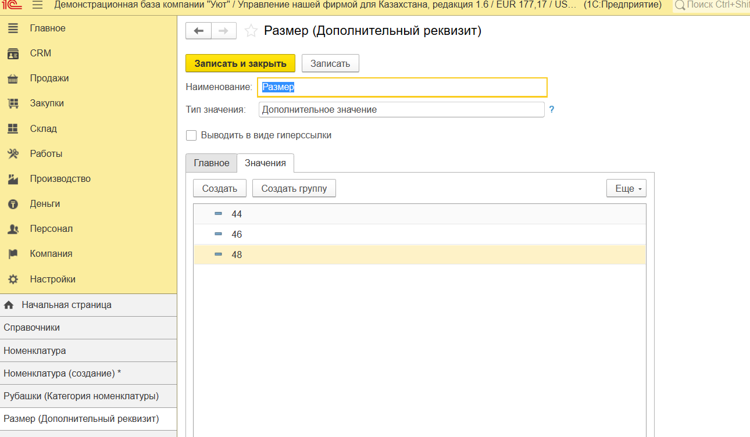Switch to Рубашки (Категория номенклатуры) window
Screen dimensions: 750x437
pyautogui.click(x=81, y=396)
